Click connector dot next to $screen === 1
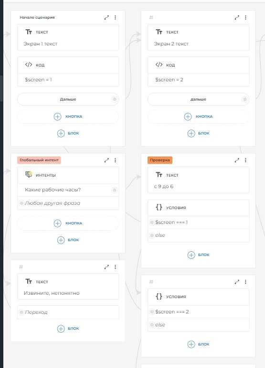This screenshot has width=265, height=368. (x=151, y=222)
